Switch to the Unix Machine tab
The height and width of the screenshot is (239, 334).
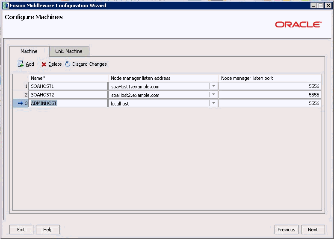(69, 52)
